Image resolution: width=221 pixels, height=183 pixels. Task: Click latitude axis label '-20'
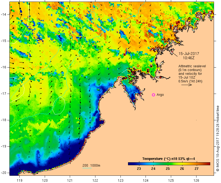tap(4, 173)
